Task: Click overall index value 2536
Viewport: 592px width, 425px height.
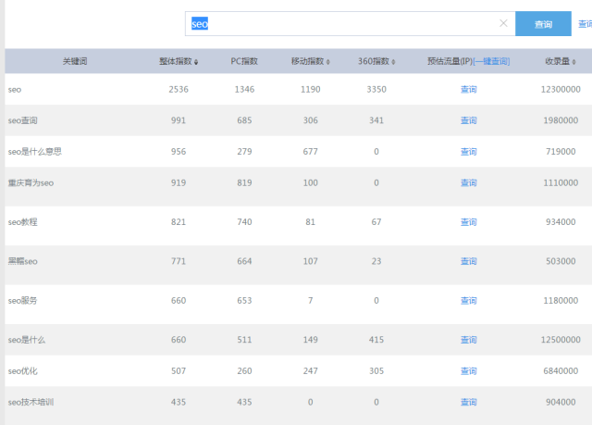Action: [x=179, y=90]
